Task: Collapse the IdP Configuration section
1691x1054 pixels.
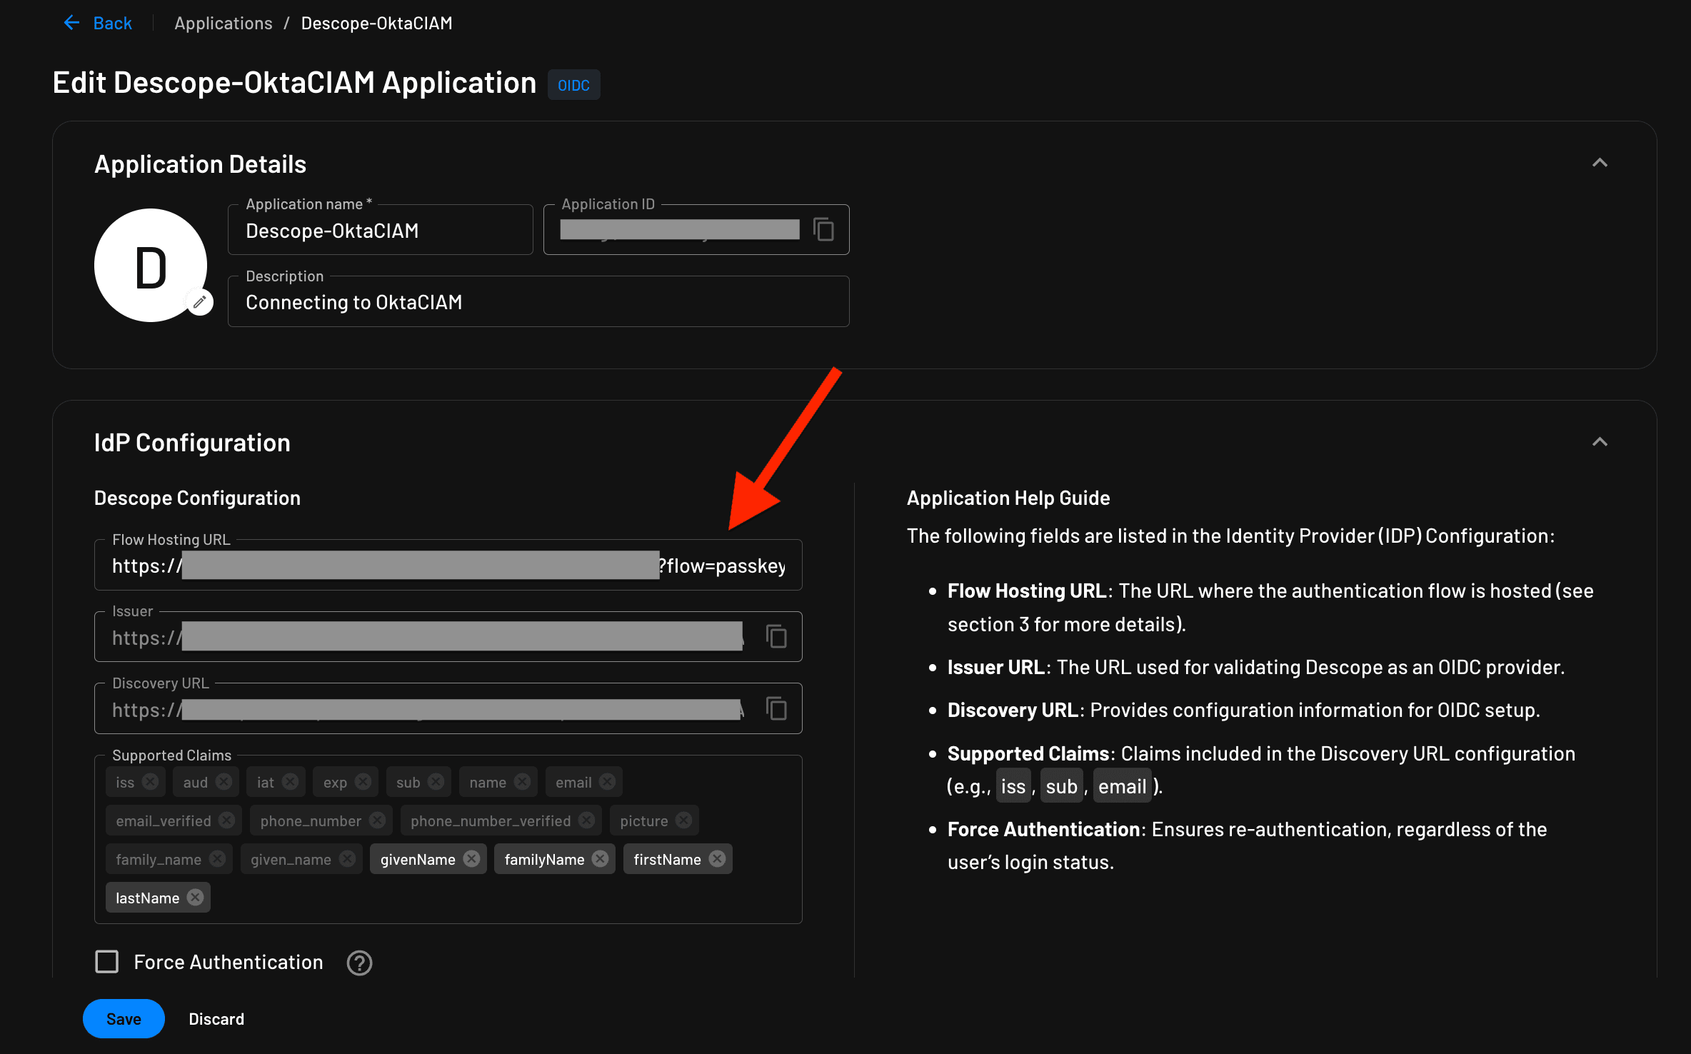Action: 1600,441
